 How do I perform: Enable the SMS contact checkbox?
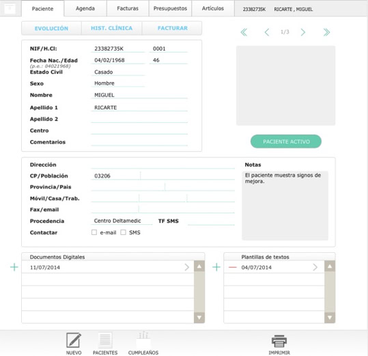(123, 232)
